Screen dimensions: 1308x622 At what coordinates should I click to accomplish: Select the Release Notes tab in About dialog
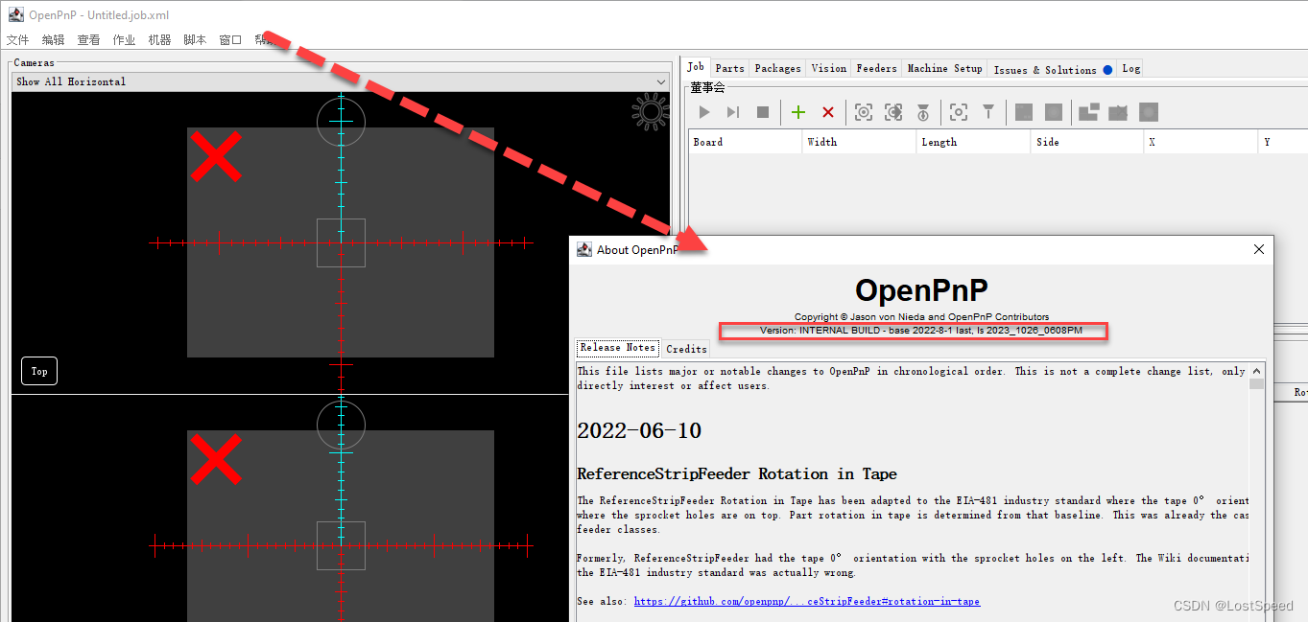click(x=618, y=347)
